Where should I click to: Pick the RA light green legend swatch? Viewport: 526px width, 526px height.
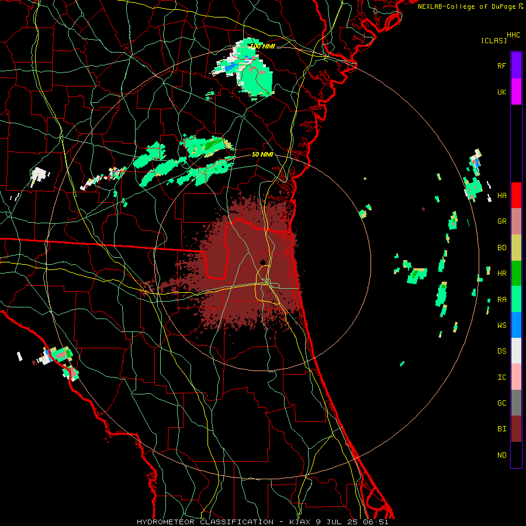click(x=516, y=299)
